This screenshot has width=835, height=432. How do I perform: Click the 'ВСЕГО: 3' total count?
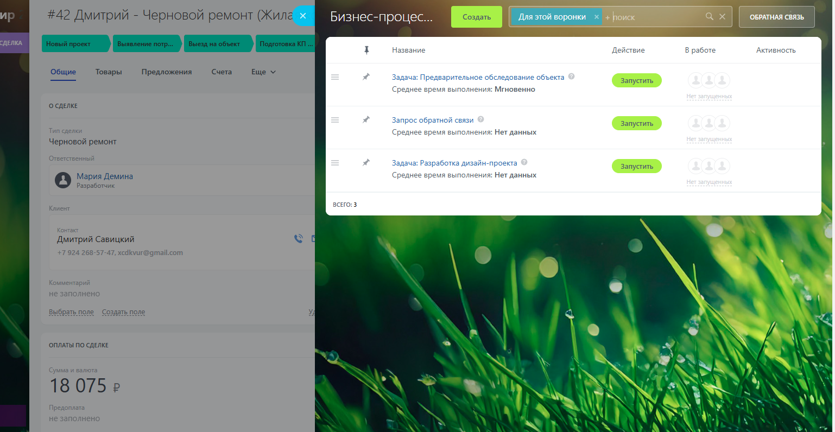(x=345, y=205)
